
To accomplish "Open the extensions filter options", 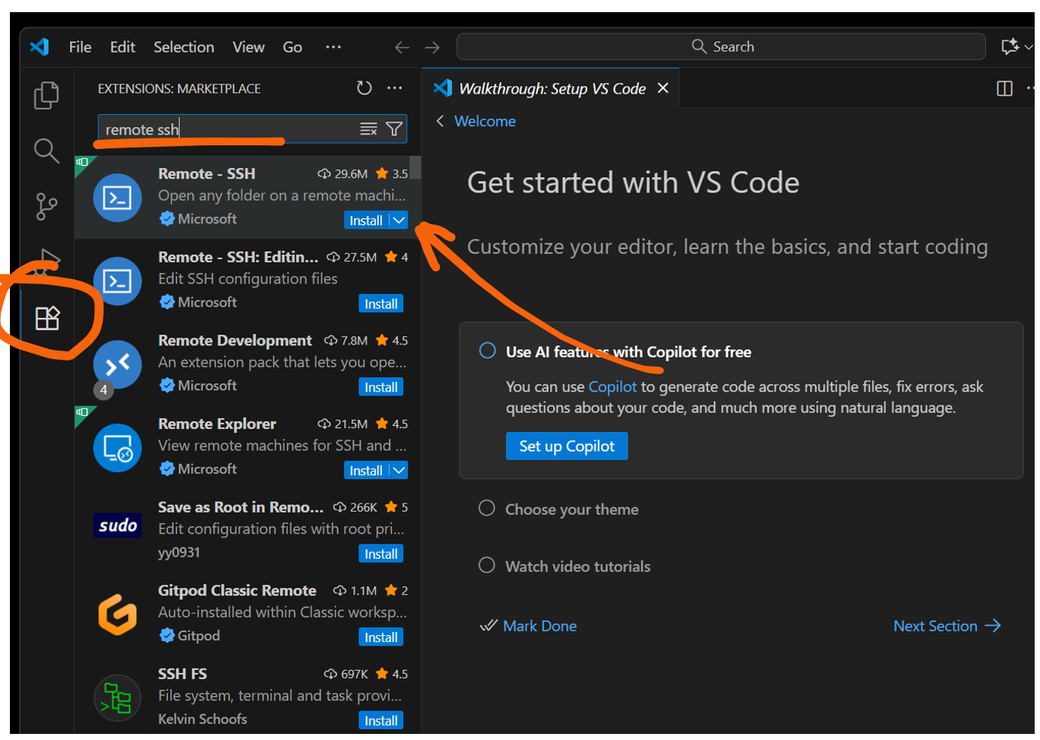I will click(393, 129).
